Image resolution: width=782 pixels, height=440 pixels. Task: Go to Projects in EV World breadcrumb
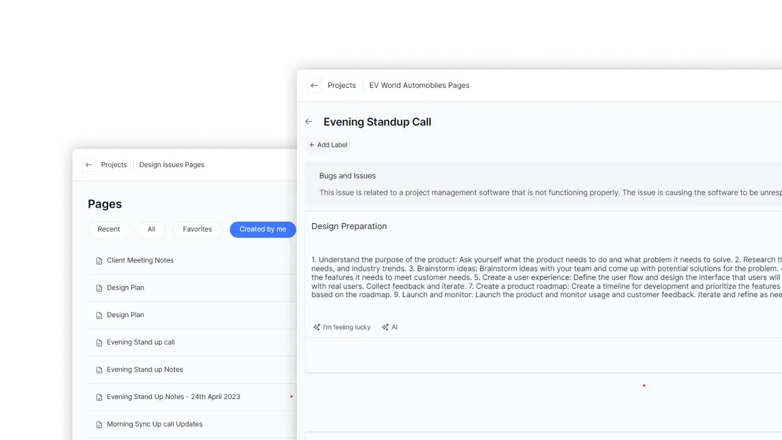tap(342, 86)
